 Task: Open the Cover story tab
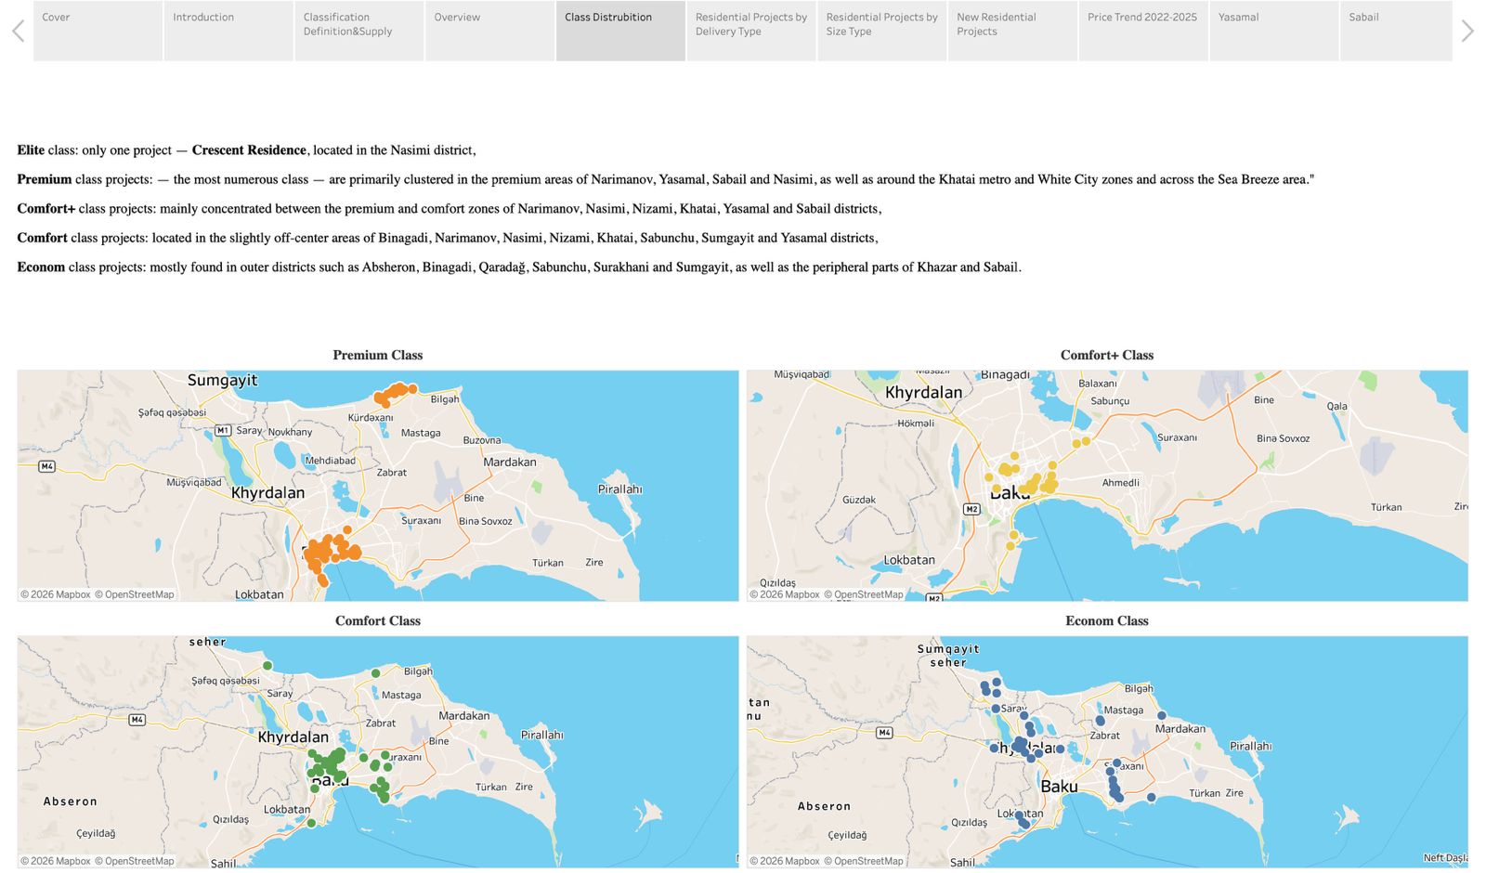tap(98, 31)
